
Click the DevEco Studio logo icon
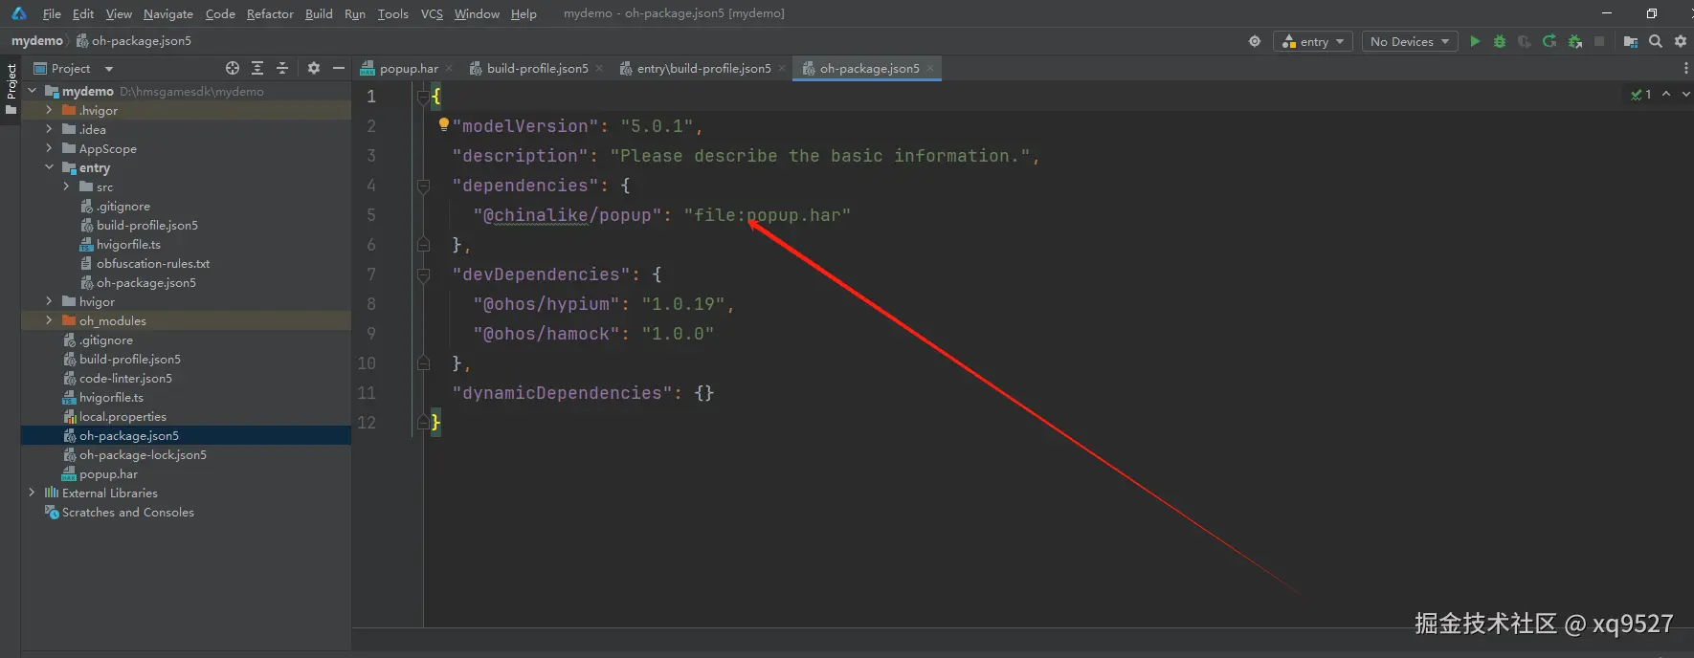[x=18, y=13]
